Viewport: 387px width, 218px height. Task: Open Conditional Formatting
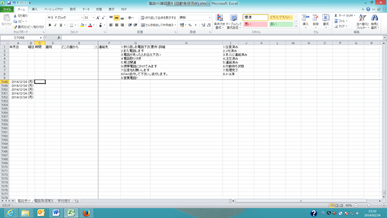(x=219, y=22)
